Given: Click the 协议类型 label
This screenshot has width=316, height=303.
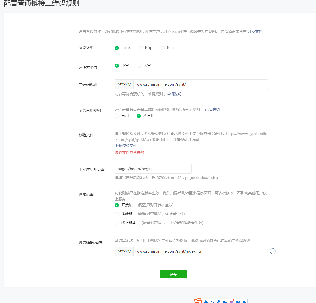Looking at the screenshot, I should click(x=86, y=48).
